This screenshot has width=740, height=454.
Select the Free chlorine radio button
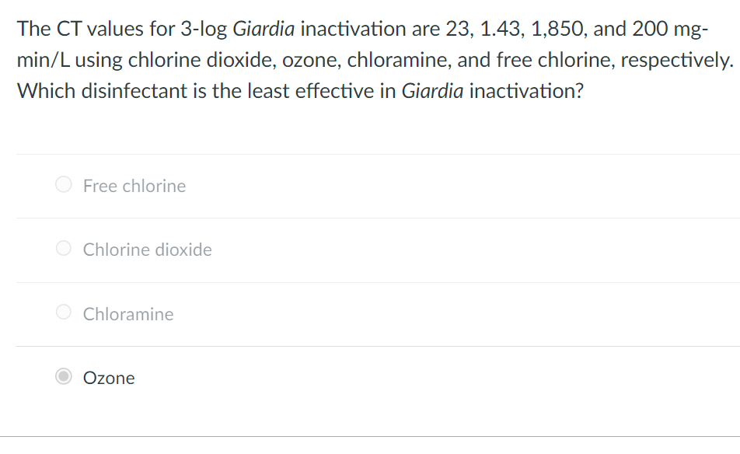pyautogui.click(x=63, y=184)
